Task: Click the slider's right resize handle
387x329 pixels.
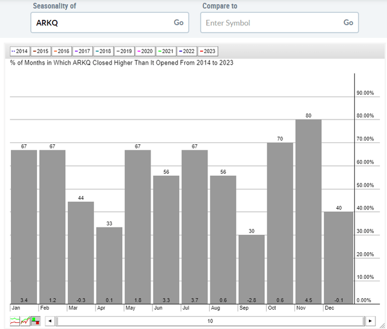Action: 364,321
